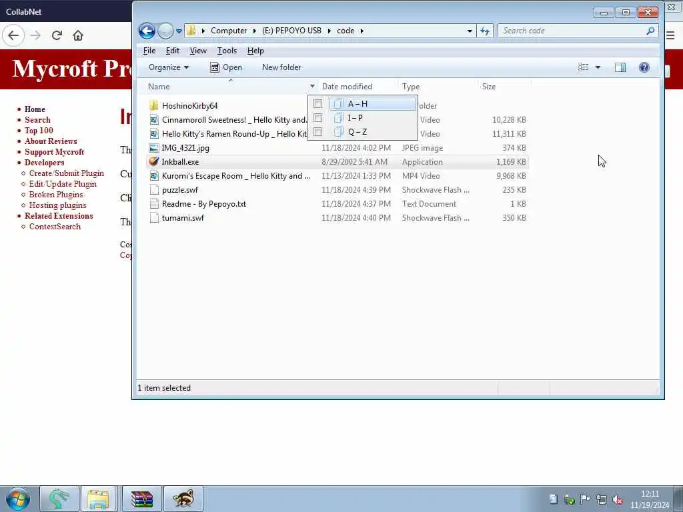Select Hello Kitty's Ramen Round-Up video icon
The image size is (683, 512).
(x=154, y=133)
